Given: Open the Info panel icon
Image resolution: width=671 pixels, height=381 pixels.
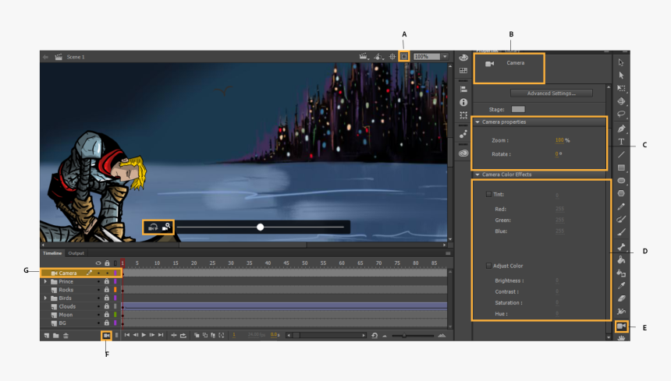Looking at the screenshot, I should 463,102.
